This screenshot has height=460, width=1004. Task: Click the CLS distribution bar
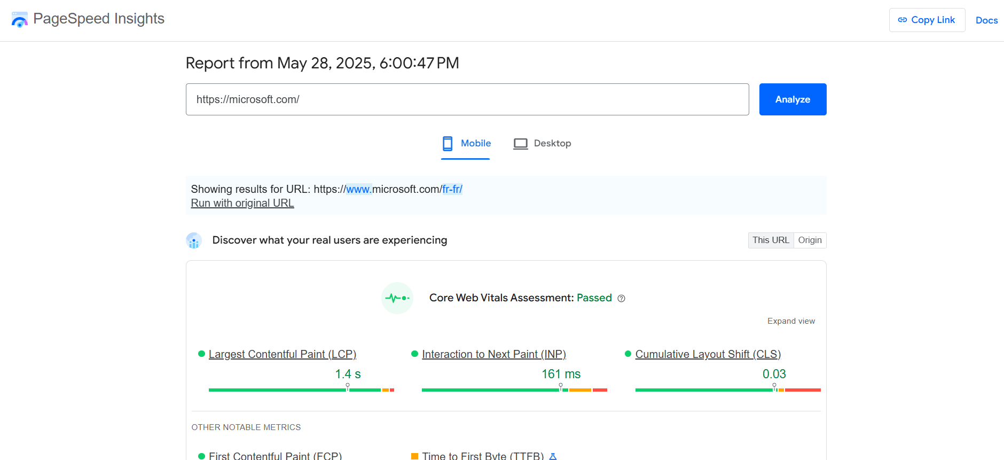pyautogui.click(x=728, y=390)
